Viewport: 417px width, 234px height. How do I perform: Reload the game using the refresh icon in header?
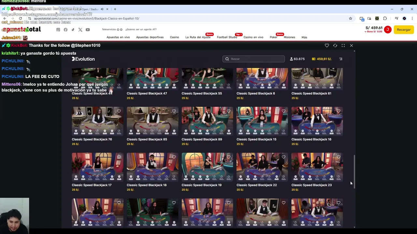tap(335, 45)
